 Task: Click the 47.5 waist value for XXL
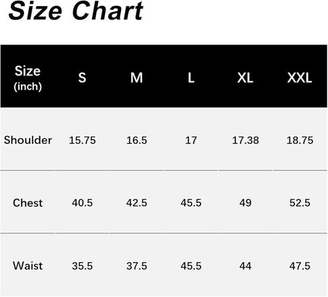coord(300,266)
